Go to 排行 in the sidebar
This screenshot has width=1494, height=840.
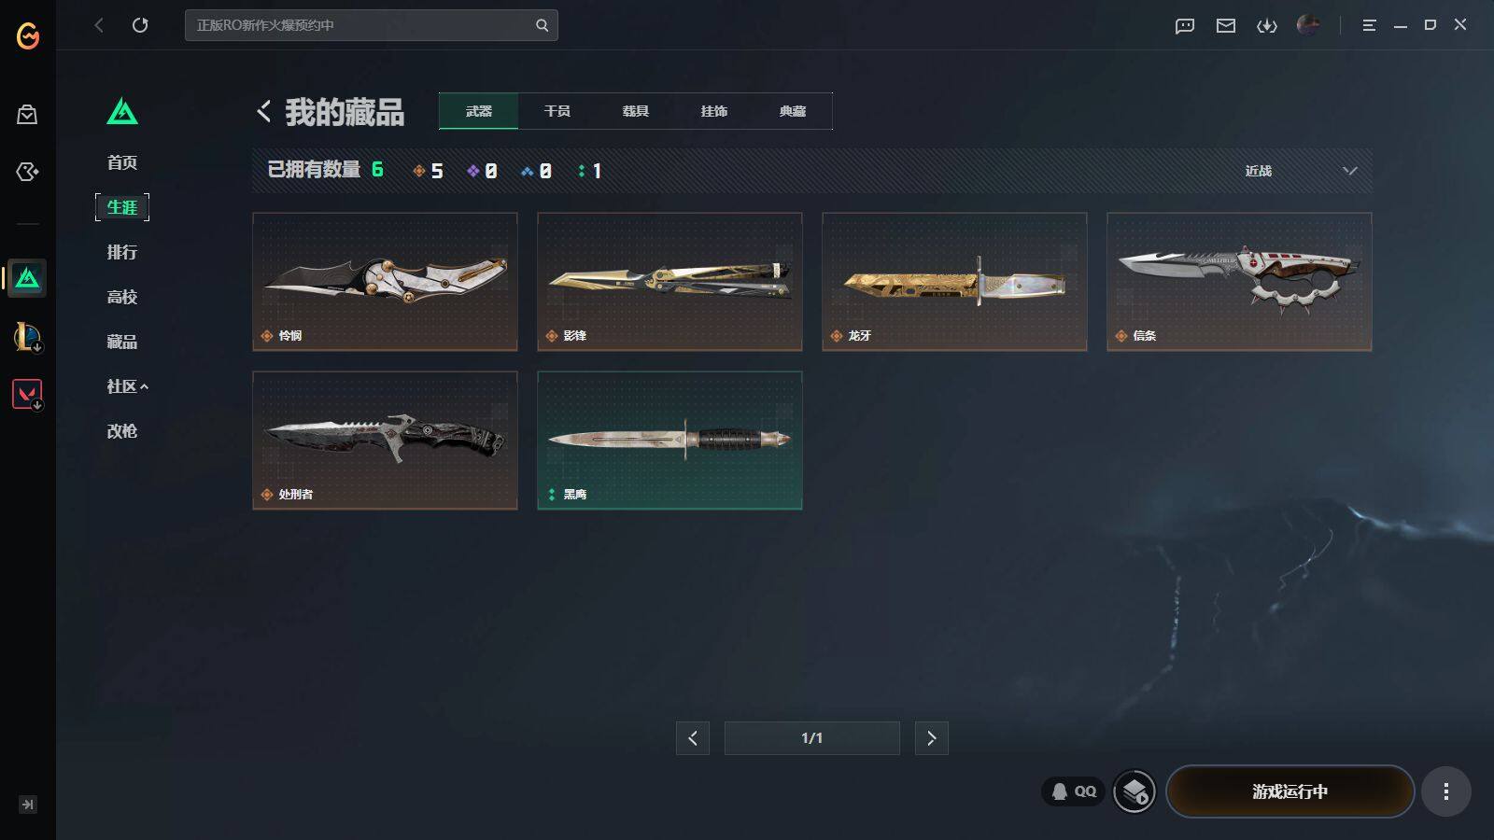point(122,252)
